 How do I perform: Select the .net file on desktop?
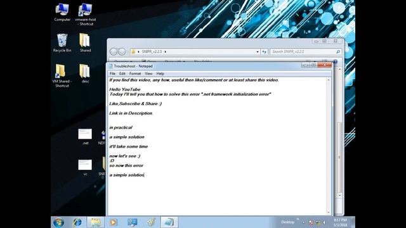[x=85, y=137]
